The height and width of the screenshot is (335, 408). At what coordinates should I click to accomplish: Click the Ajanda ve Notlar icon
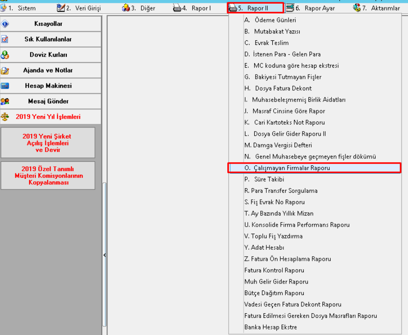point(5,70)
